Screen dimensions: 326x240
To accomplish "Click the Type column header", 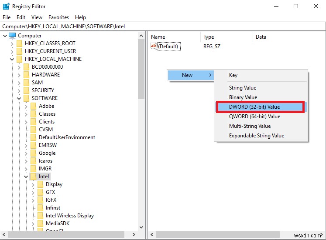I will 227,37.
